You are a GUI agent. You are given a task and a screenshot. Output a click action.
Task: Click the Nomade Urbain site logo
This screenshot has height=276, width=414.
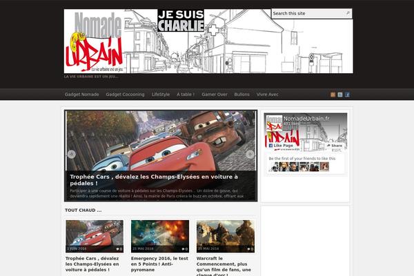(94, 41)
